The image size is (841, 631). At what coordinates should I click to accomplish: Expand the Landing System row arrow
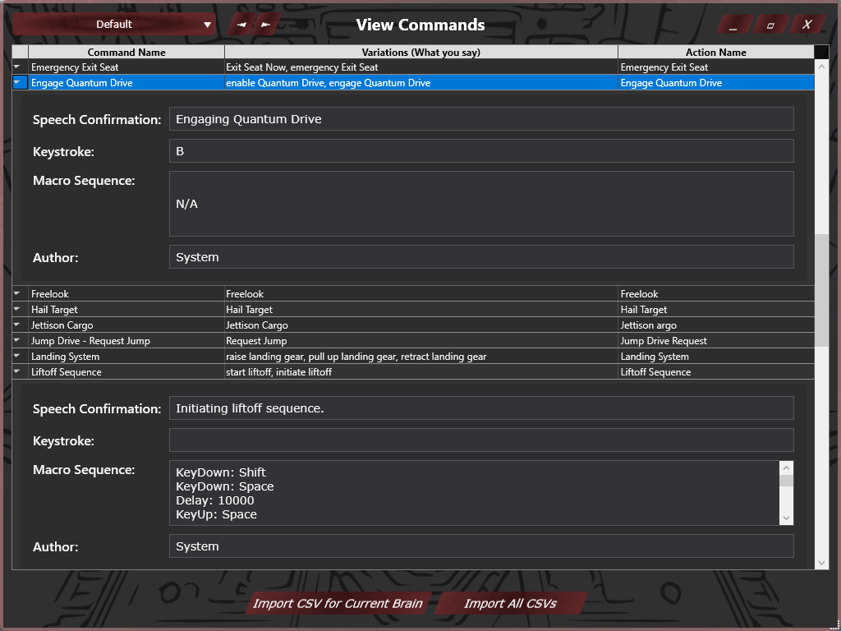18,357
